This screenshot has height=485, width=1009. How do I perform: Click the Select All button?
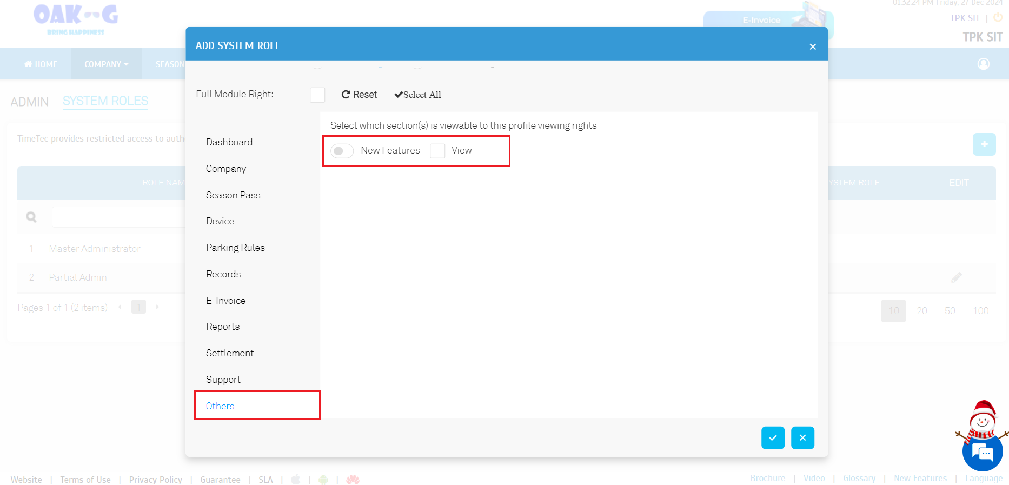[417, 95]
